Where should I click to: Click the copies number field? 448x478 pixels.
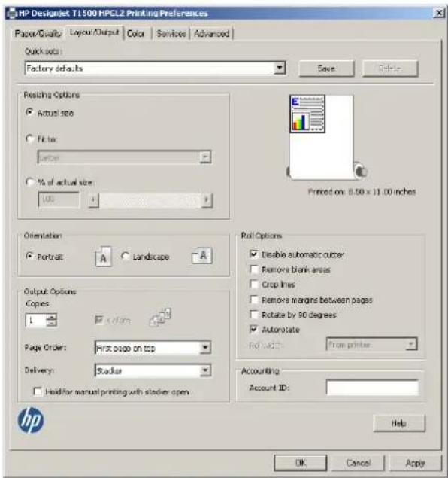[36, 320]
